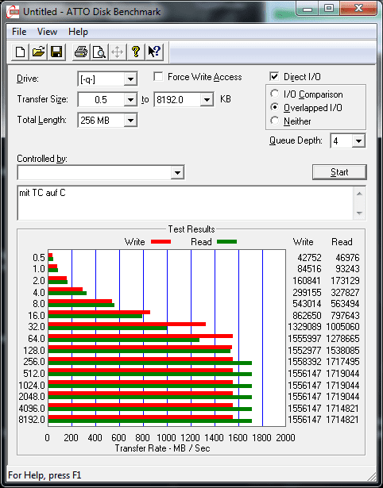Click the 'Transfer Rate - MB / Sec' axis label
The height and width of the screenshot is (488, 383).
point(162,448)
